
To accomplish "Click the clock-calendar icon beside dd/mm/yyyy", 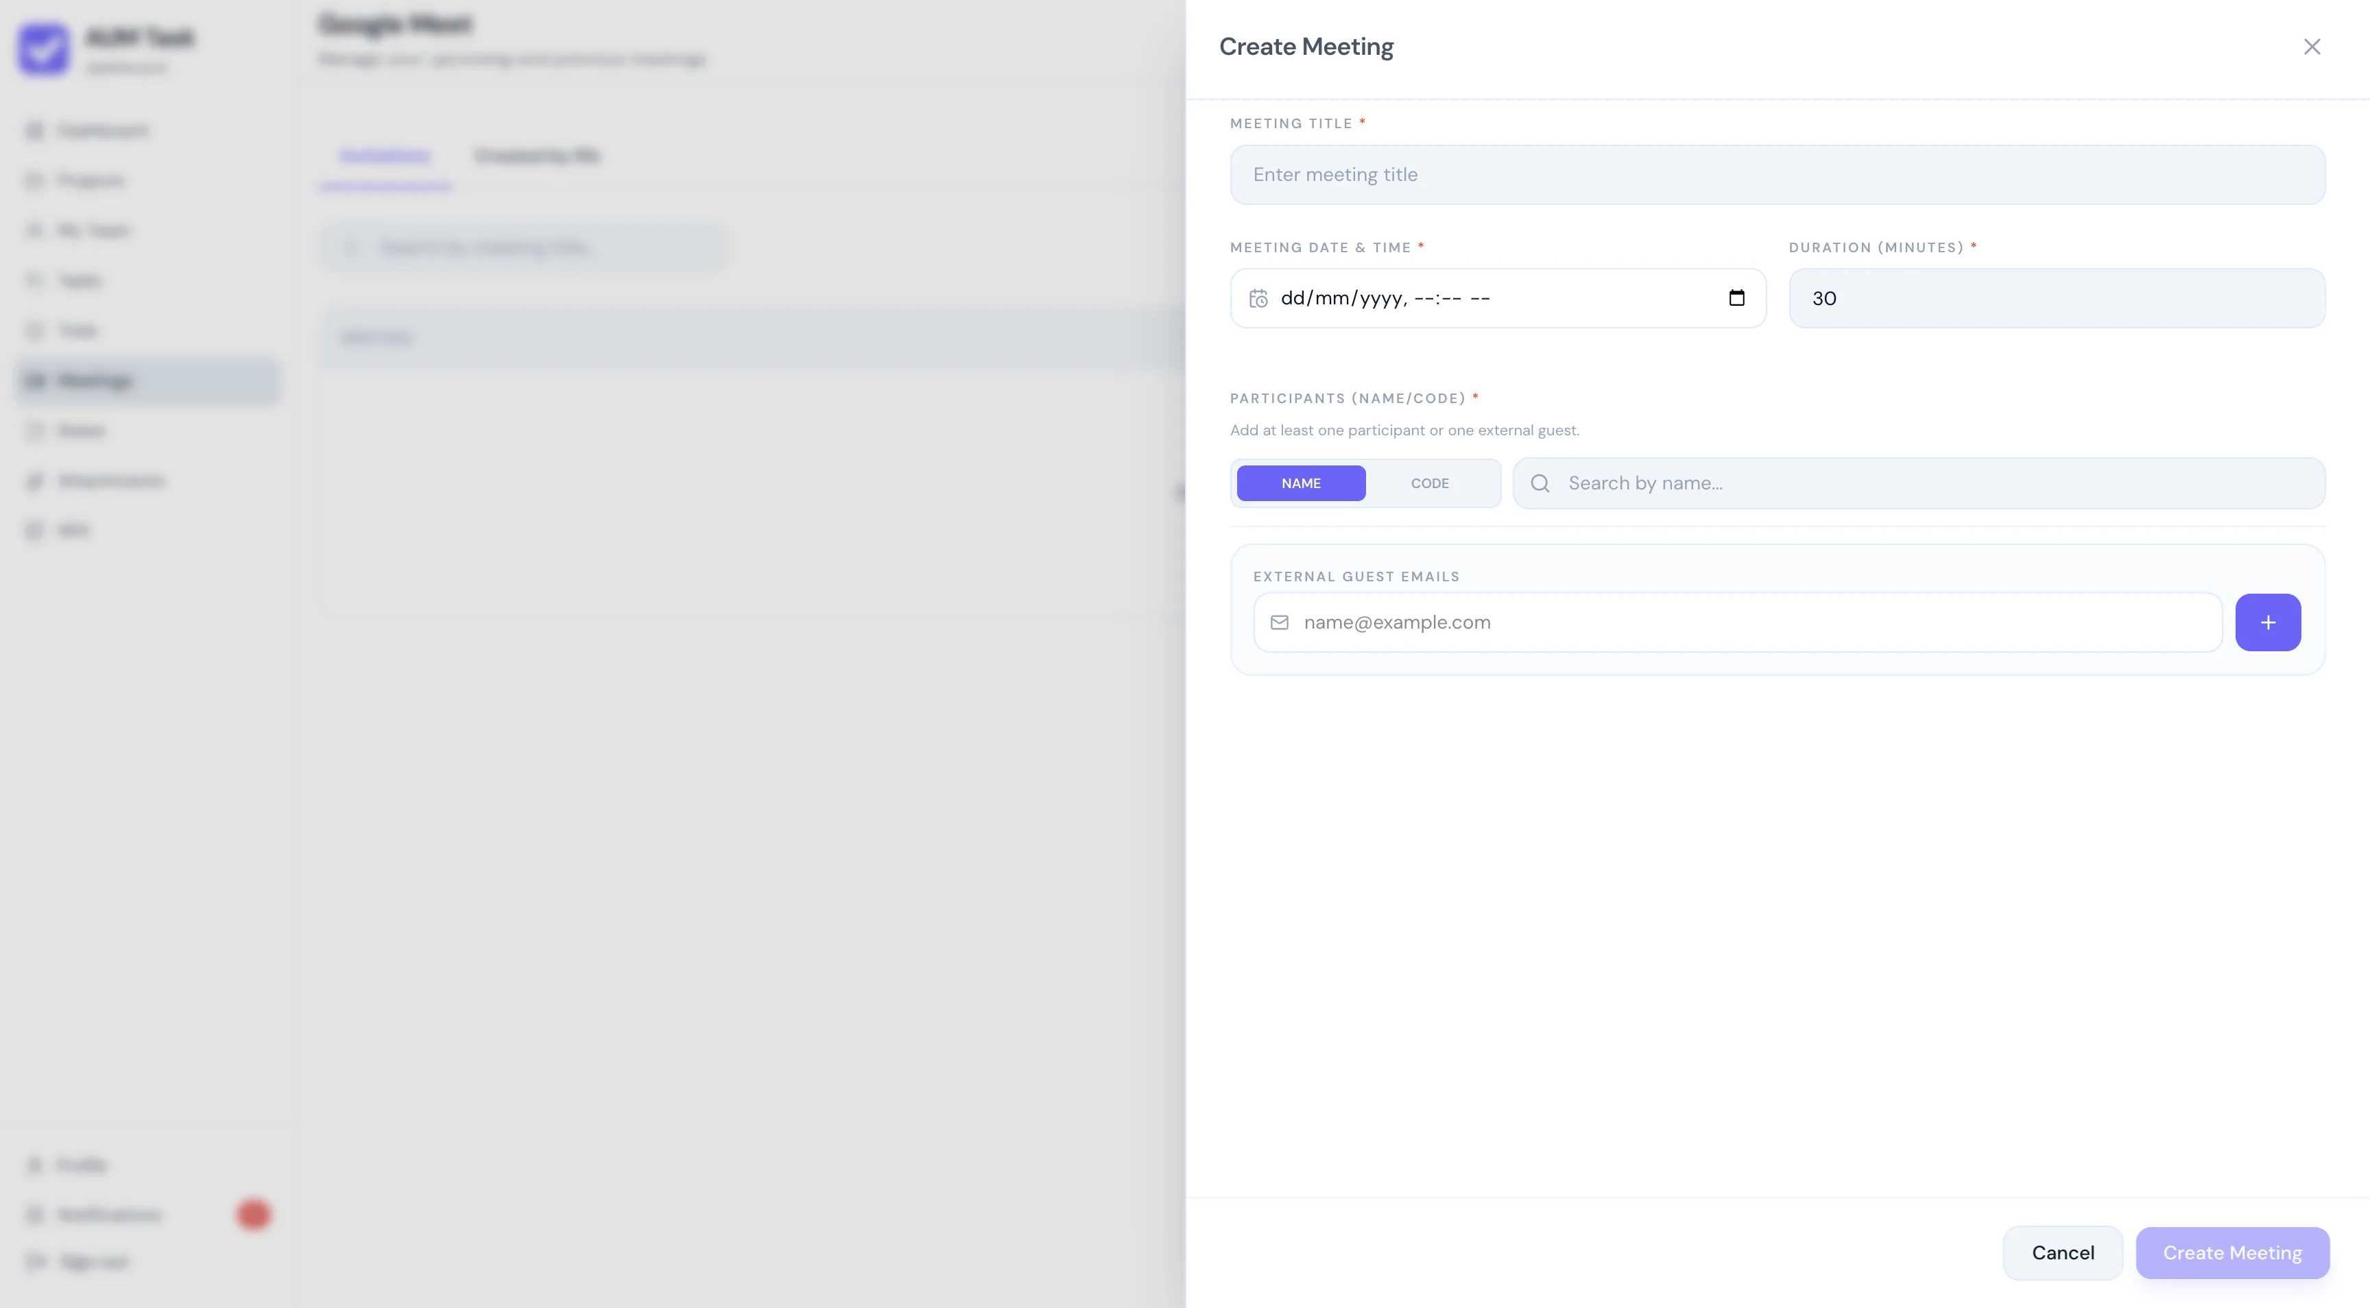I will [1258, 299].
